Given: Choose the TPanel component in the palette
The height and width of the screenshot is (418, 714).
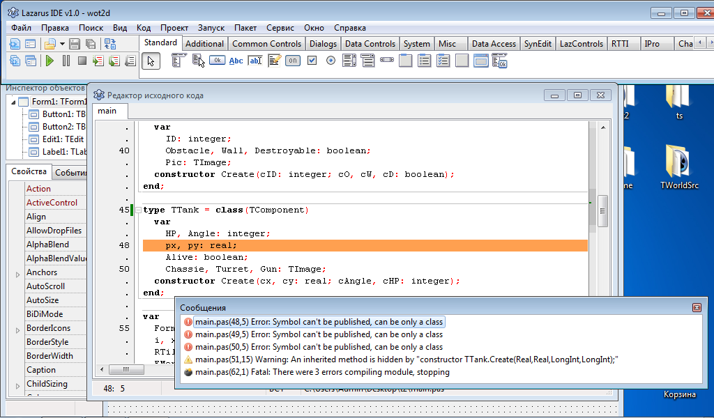Looking at the screenshot, I should pyautogui.click(x=462, y=61).
